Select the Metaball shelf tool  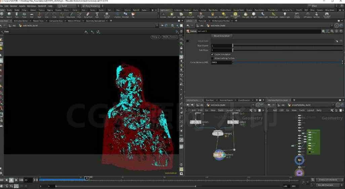point(125,15)
